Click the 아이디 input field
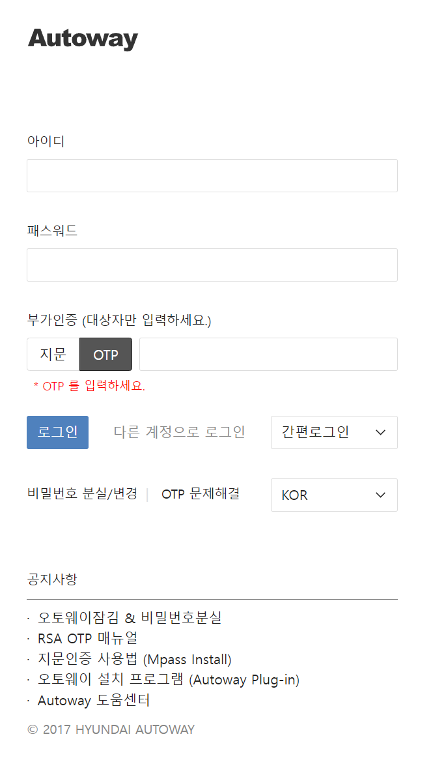This screenshot has height=760, width=446. click(212, 175)
